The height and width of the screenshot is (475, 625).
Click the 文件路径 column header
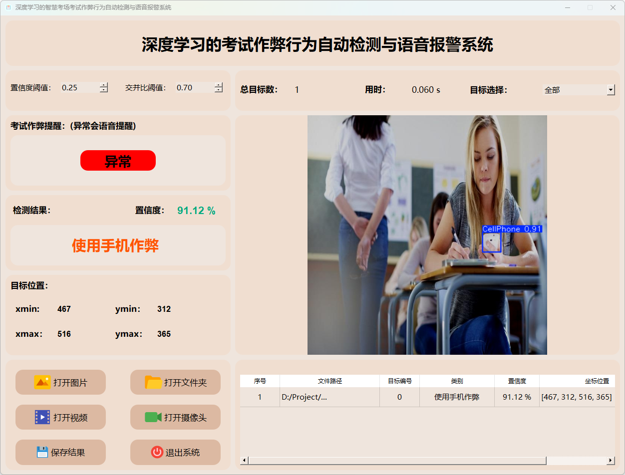tap(330, 381)
